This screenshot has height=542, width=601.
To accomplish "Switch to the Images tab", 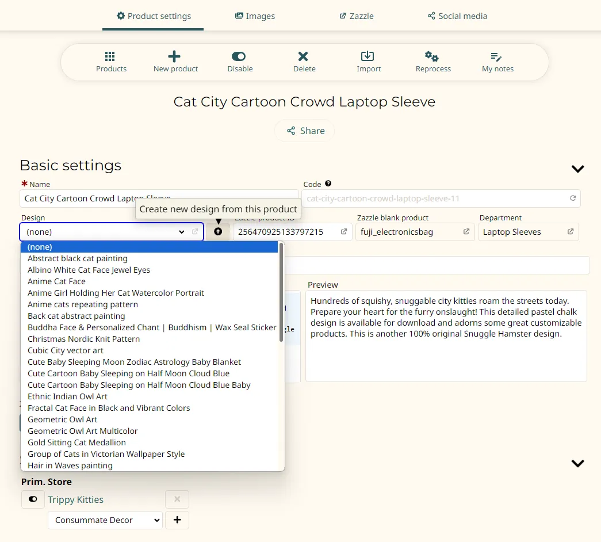I will click(x=255, y=16).
